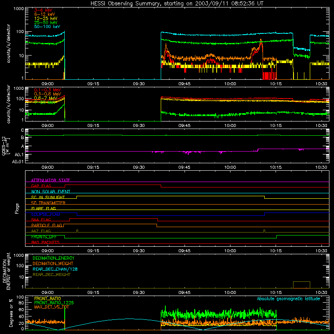Click the 0.1-0.3 MeV legend label
The image size is (334, 334).
point(48,90)
